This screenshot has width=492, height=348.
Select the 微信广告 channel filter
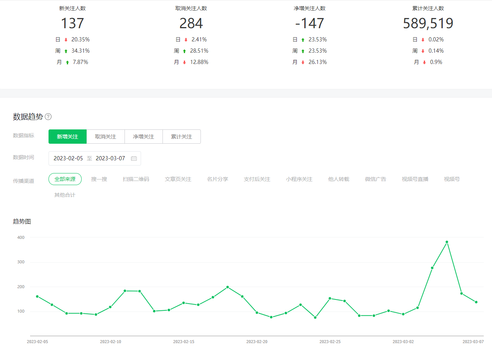(375, 179)
